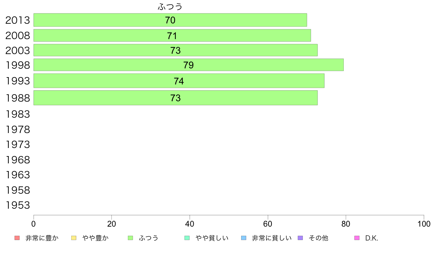Screen dimensions: 434x269
Task: Click the pink D.K. legend swatch
Action: pos(357,238)
